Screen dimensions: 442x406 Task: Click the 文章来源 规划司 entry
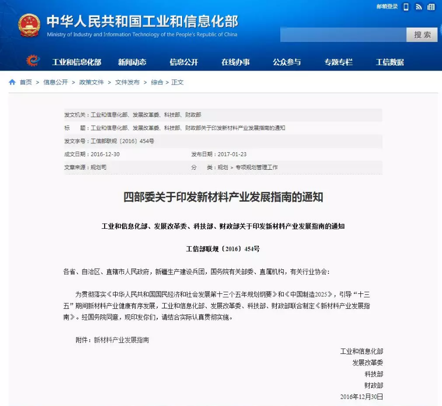(86, 167)
